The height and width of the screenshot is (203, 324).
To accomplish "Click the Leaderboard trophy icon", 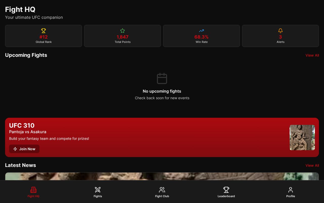I will [226, 190].
